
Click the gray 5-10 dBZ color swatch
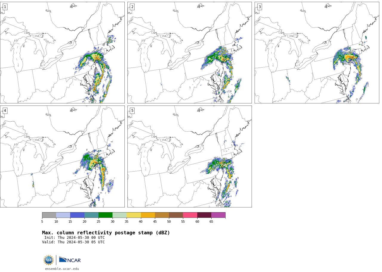[x=49, y=215]
